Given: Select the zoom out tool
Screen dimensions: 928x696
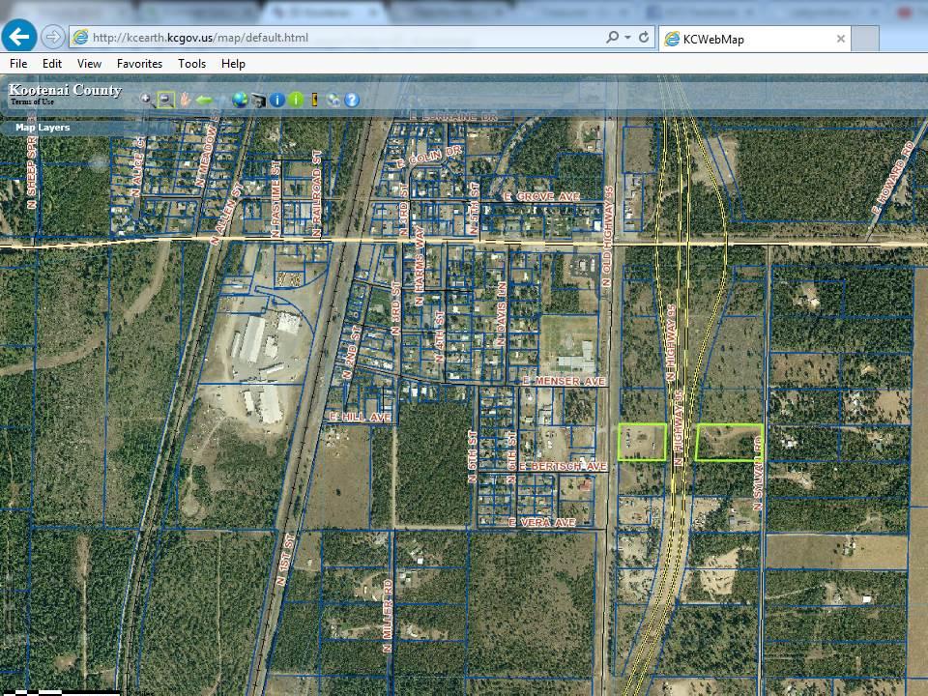Looking at the screenshot, I should point(165,99).
